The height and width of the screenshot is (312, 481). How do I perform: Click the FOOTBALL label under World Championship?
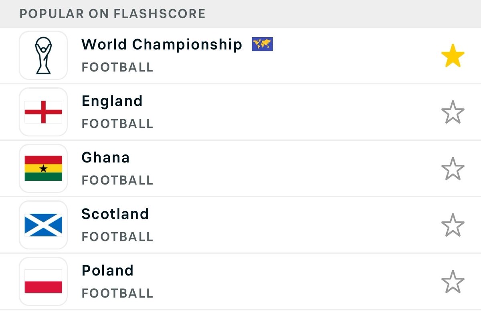pos(117,67)
